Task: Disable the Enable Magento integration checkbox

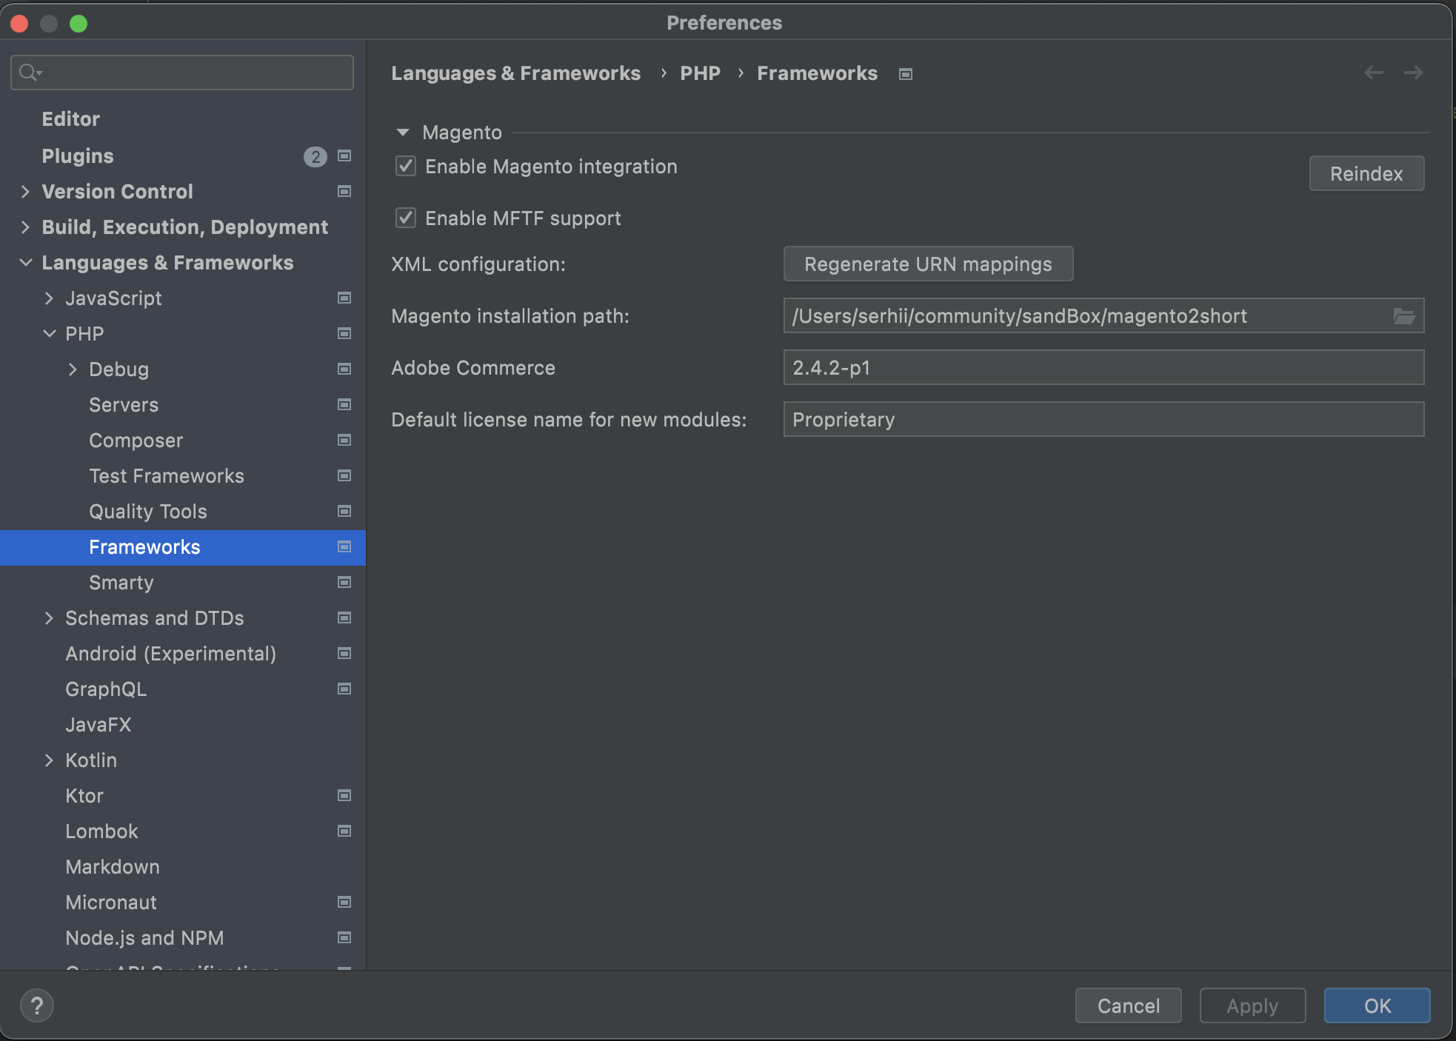Action: pos(406,167)
